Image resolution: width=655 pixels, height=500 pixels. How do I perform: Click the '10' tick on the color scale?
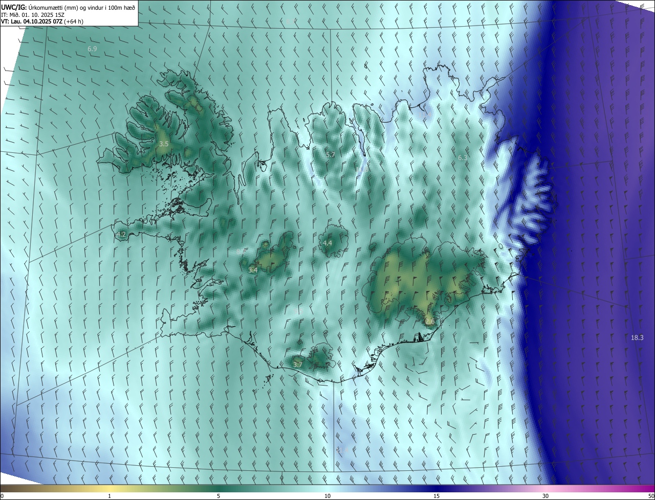click(x=327, y=496)
